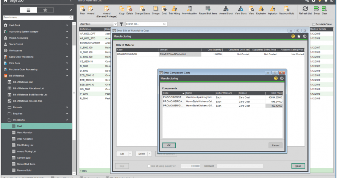Image resolution: width=337 pixels, height=178 pixels.
Task: Click the star in Enter Bills of Material header
Action: coord(299,36)
